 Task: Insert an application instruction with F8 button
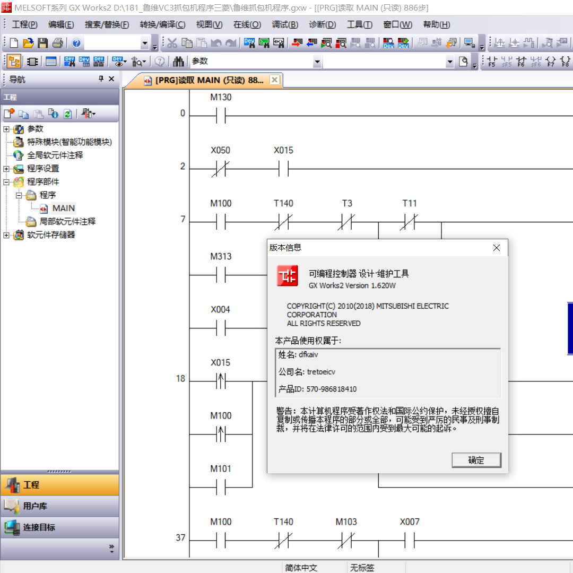click(565, 62)
